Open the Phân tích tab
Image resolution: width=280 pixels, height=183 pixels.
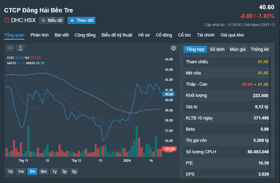(39, 35)
